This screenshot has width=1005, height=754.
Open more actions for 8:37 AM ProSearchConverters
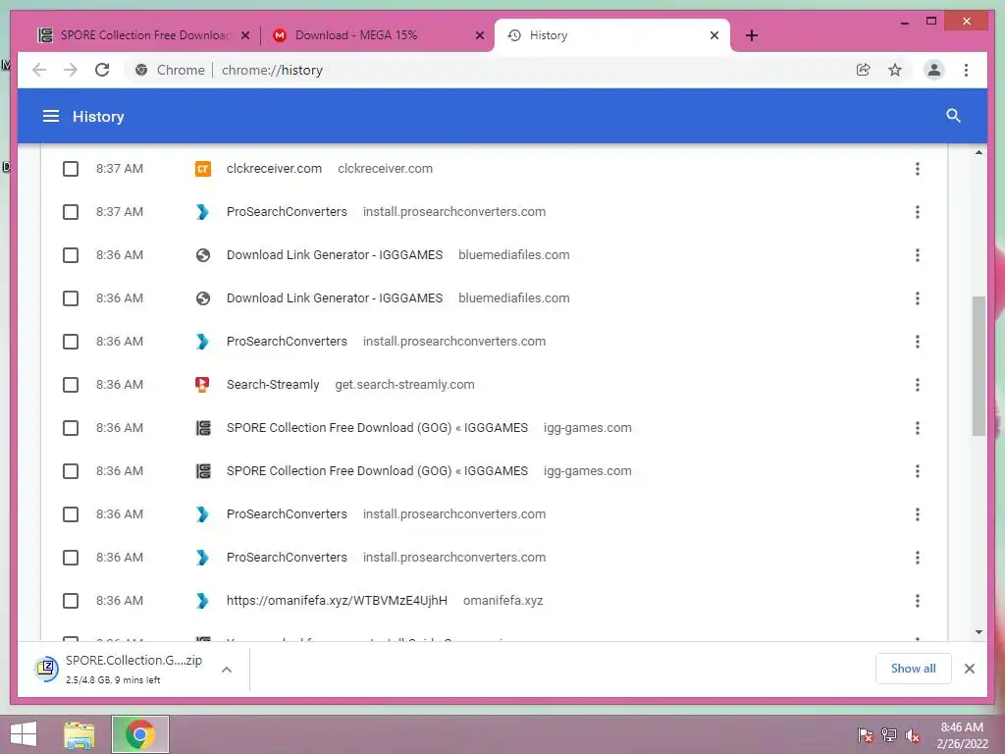918,212
